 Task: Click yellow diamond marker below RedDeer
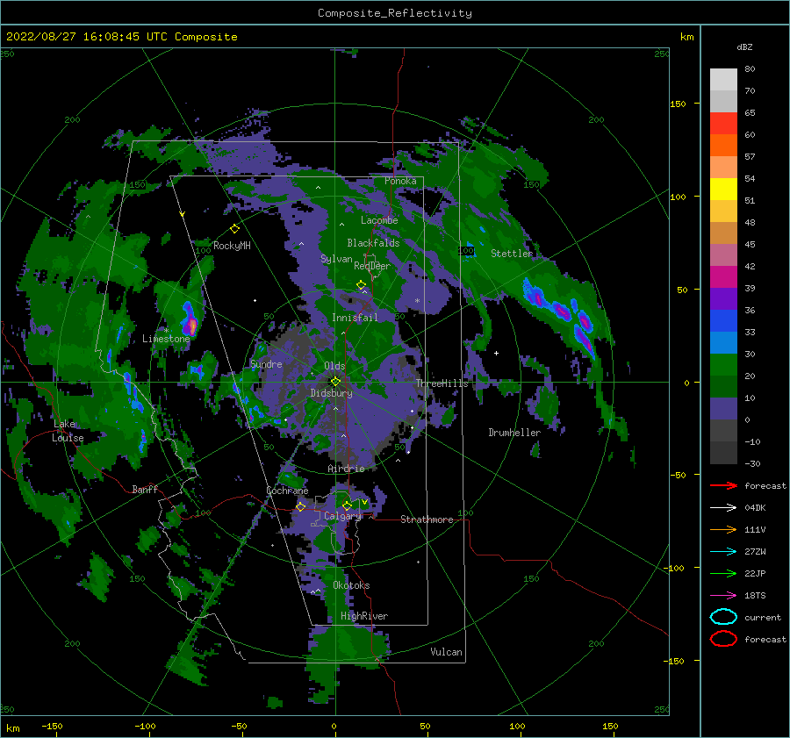point(361,285)
